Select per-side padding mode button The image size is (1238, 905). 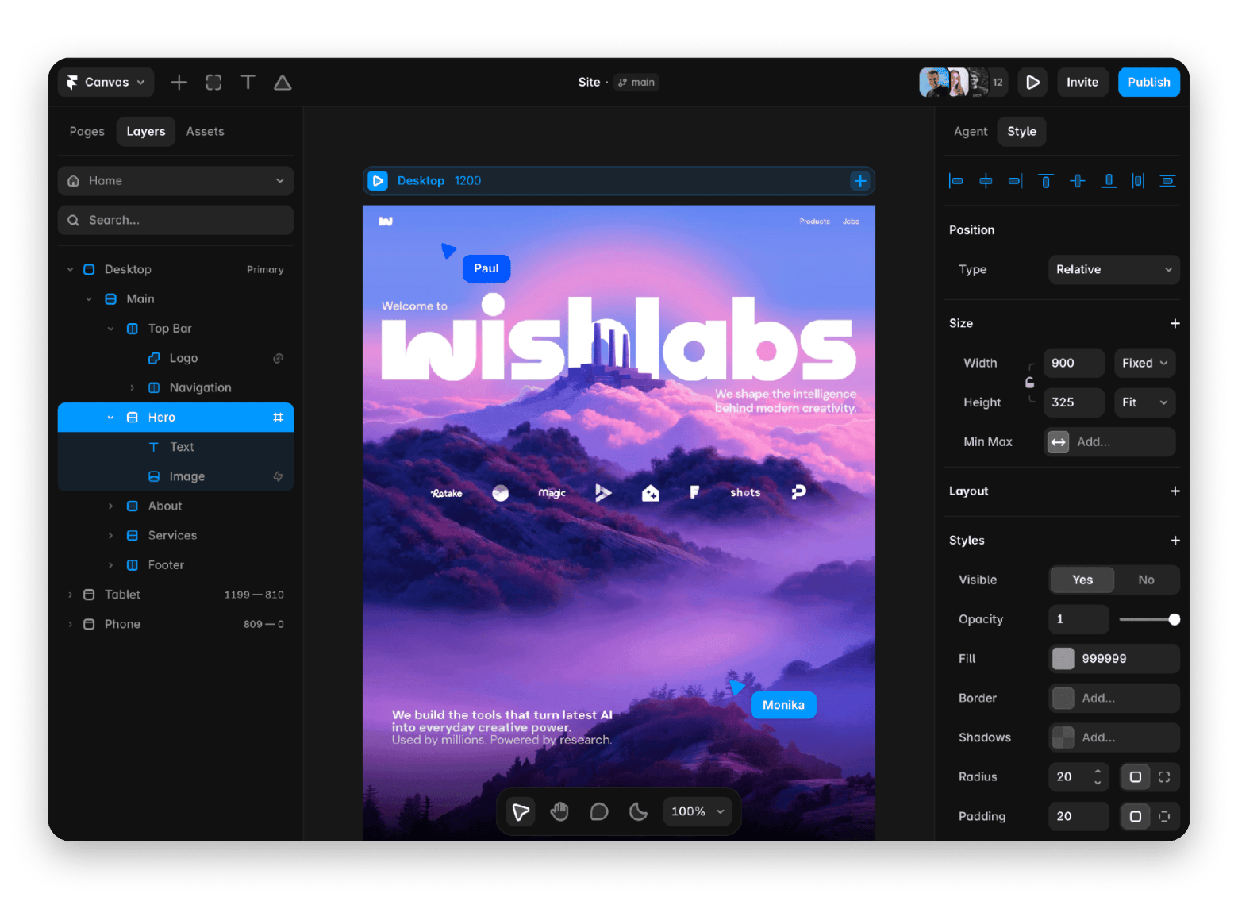(1164, 816)
